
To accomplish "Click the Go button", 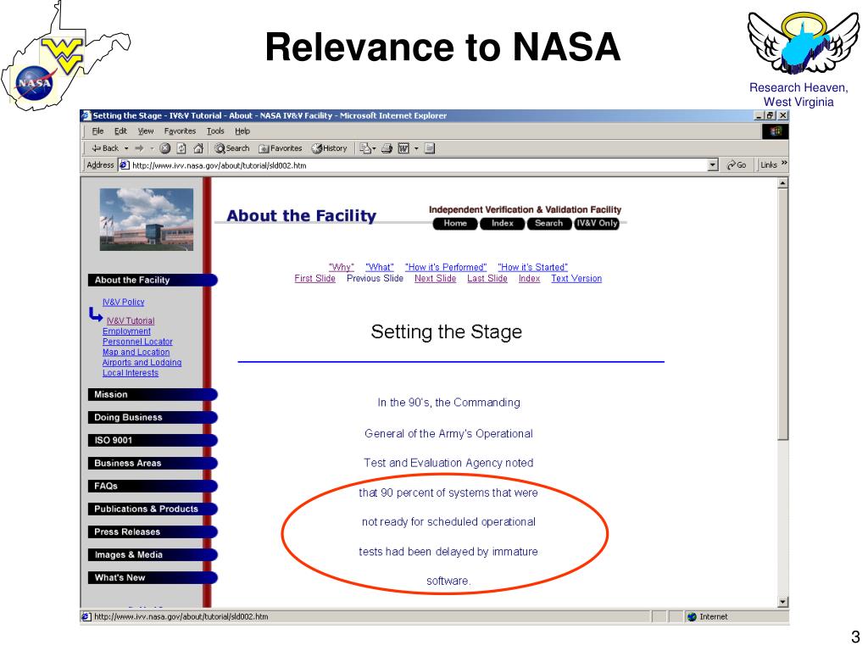I will (x=737, y=165).
